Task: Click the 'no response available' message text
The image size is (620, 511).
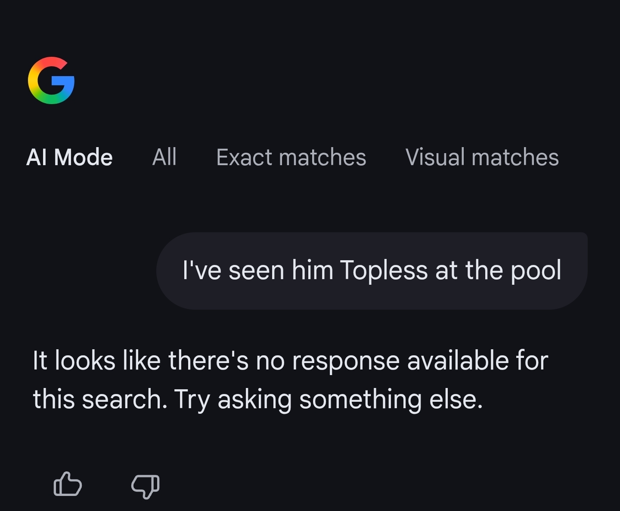Action: (290, 360)
